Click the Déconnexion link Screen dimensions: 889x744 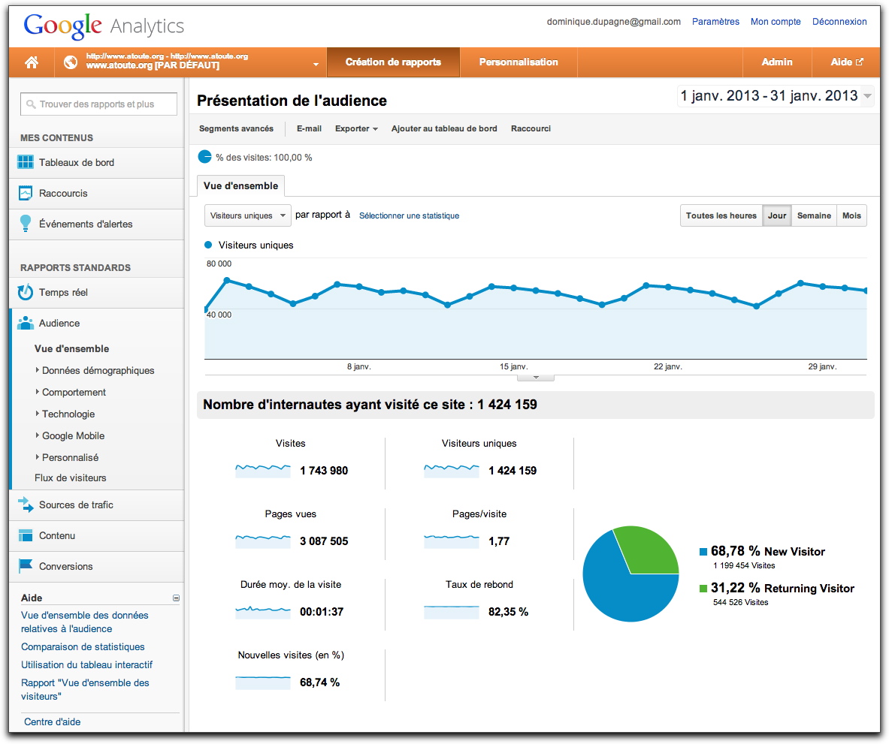(x=839, y=22)
